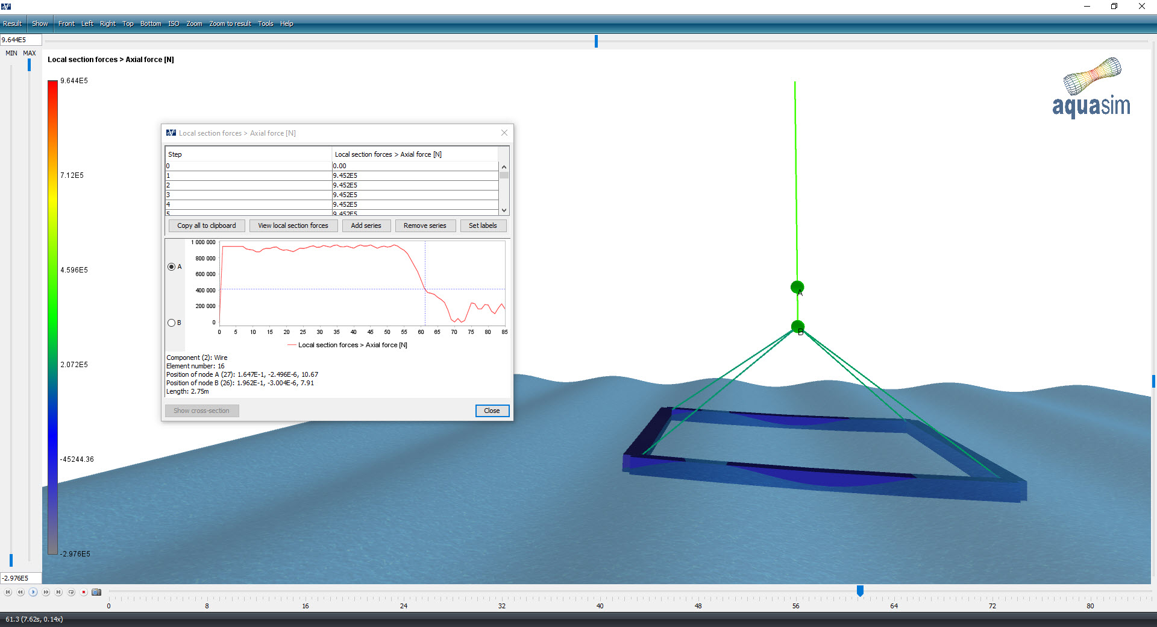Screen dimensions: 1157x627
Task: Switch to Top view
Action: point(128,24)
